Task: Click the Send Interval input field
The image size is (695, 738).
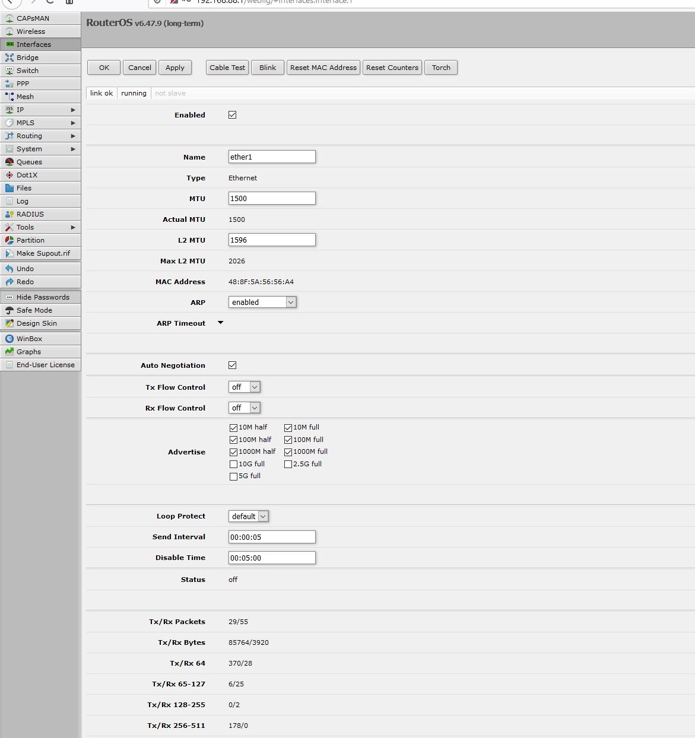Action: (x=272, y=537)
